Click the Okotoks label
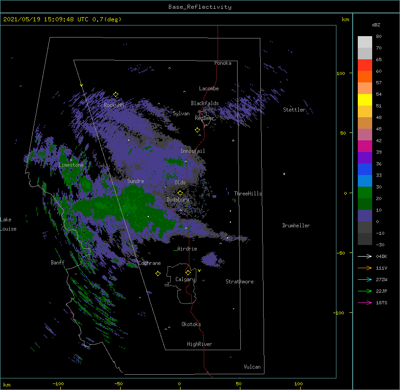This screenshot has height=390, width=400. point(191,324)
